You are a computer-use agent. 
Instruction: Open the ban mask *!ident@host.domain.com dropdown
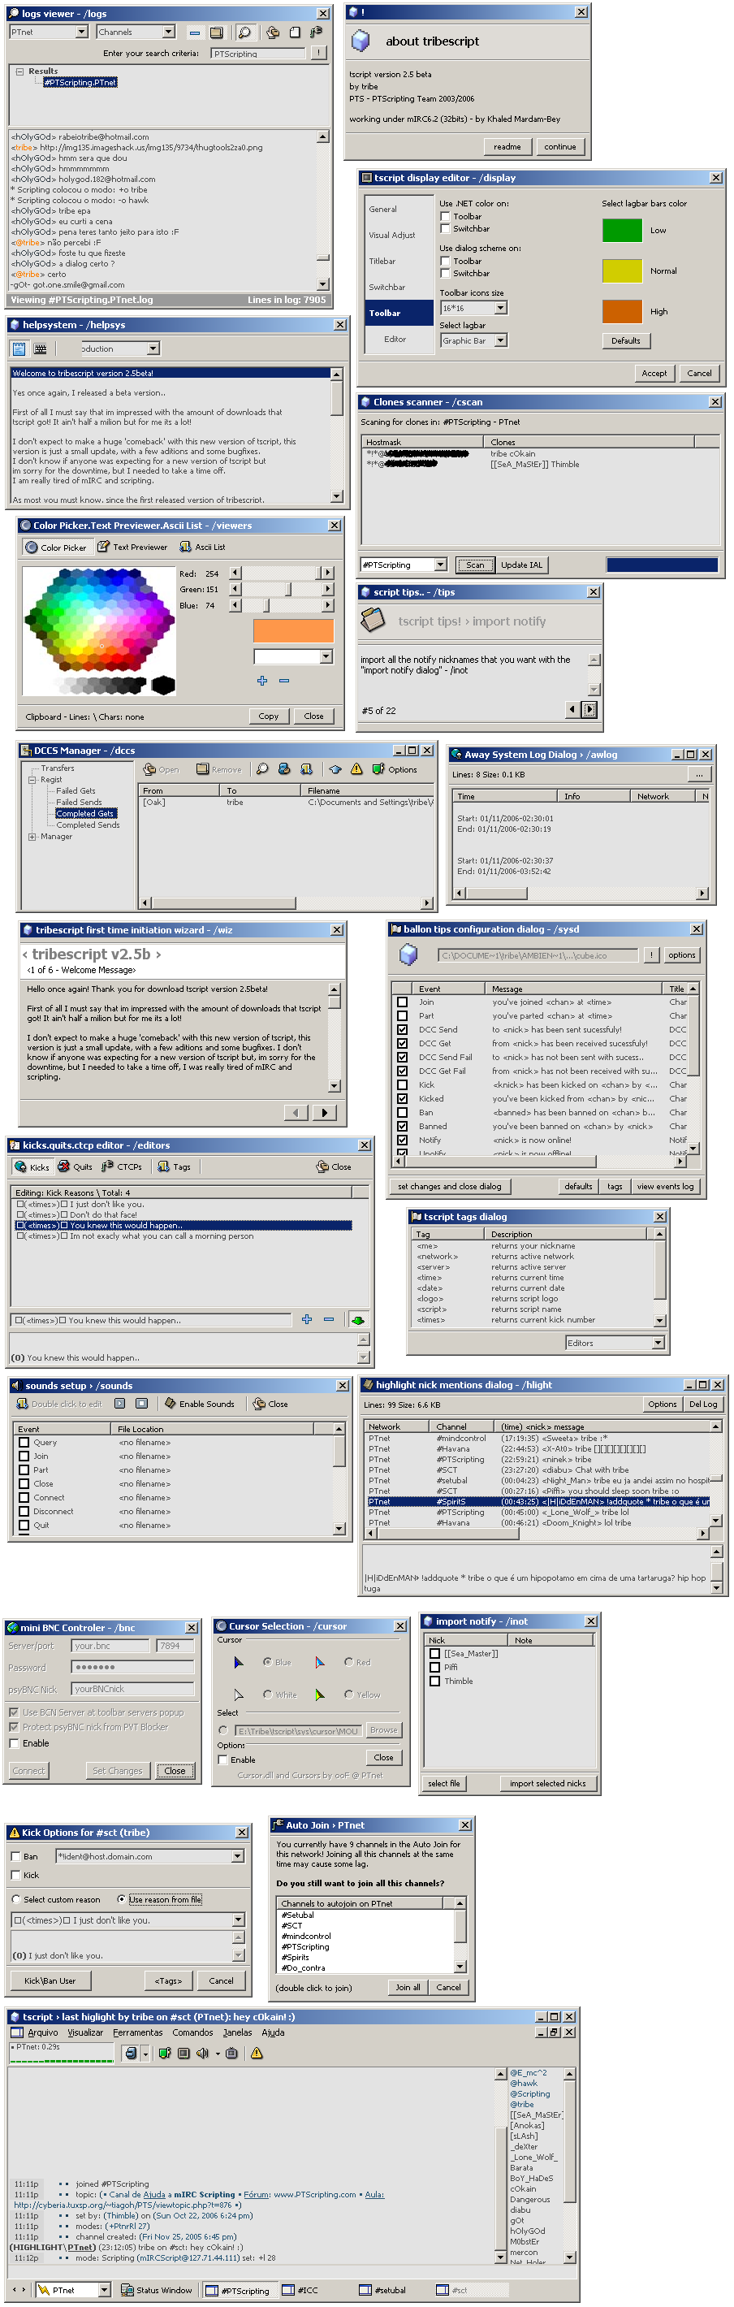tap(238, 1855)
